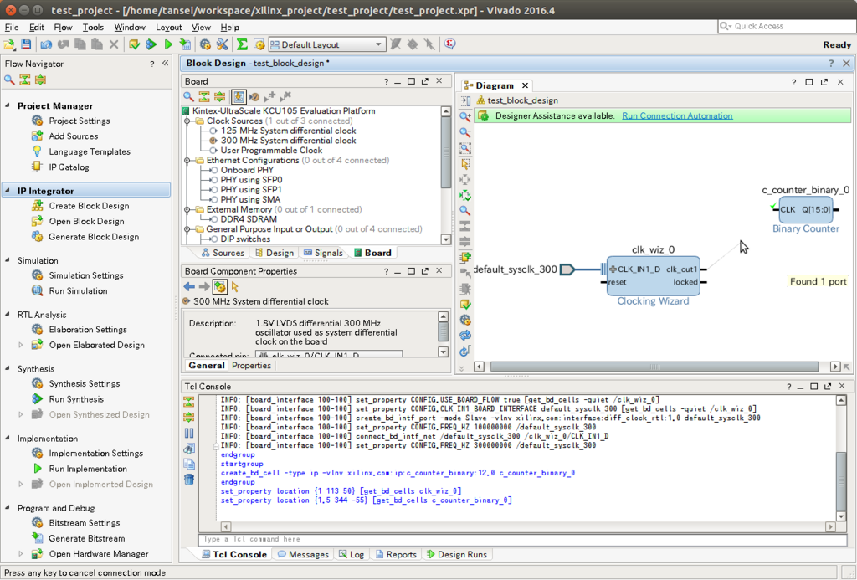Collapse the Simulation section
This screenshot has height=580, width=857.
8,260
